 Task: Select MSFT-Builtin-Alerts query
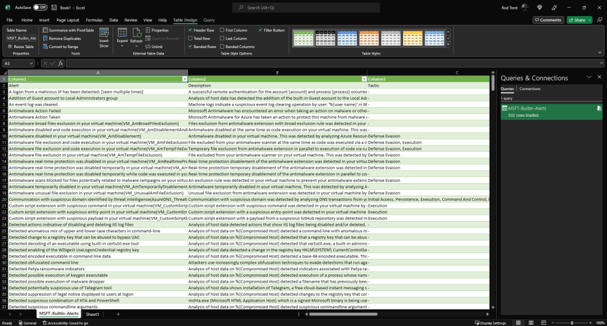click(551, 111)
